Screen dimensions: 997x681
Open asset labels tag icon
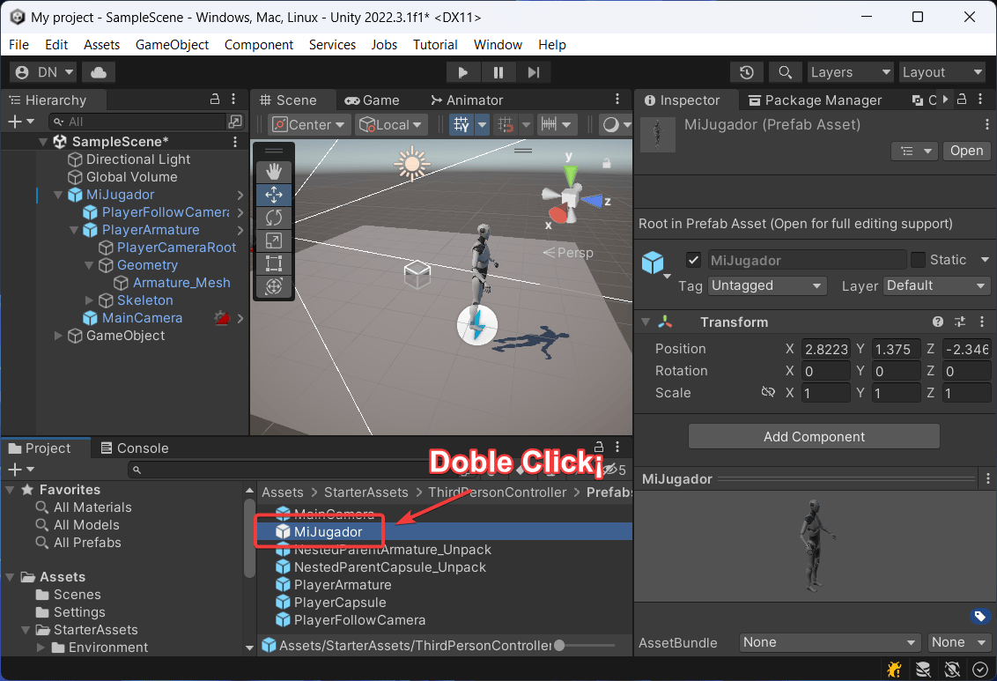[x=980, y=616]
